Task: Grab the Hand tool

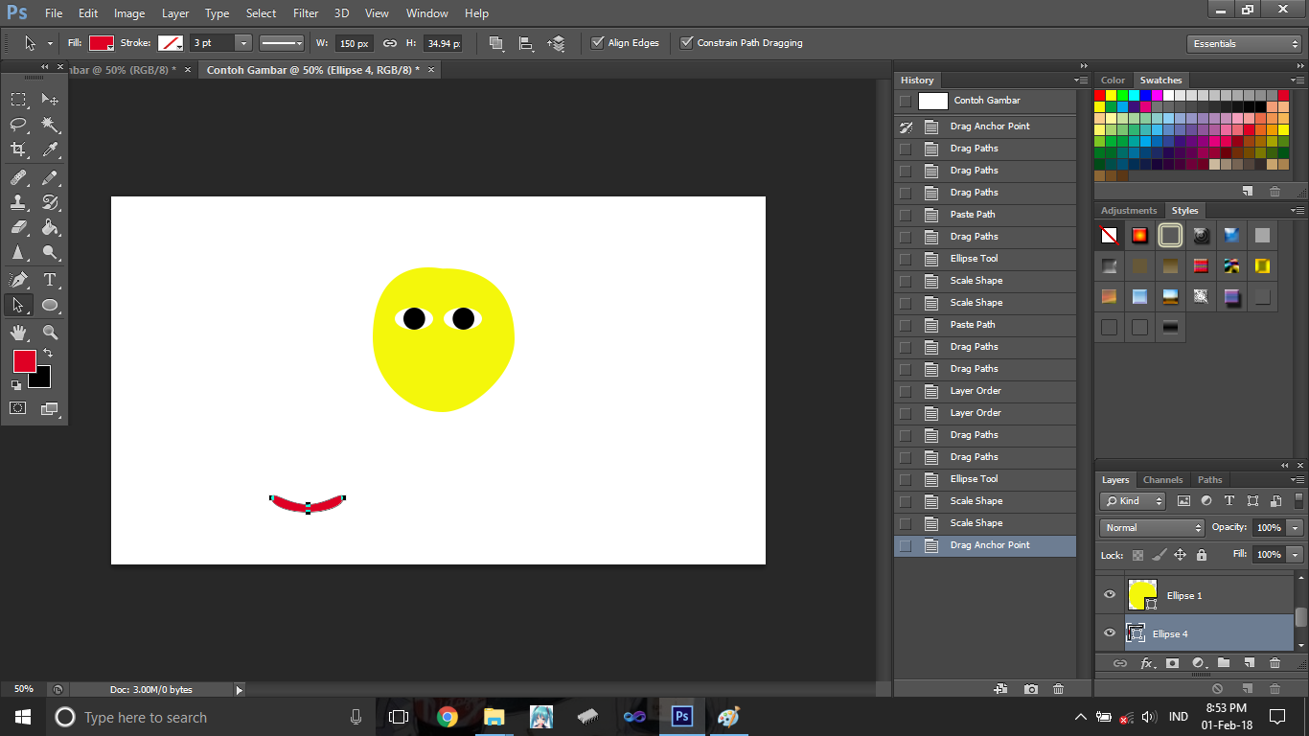Action: (x=18, y=332)
